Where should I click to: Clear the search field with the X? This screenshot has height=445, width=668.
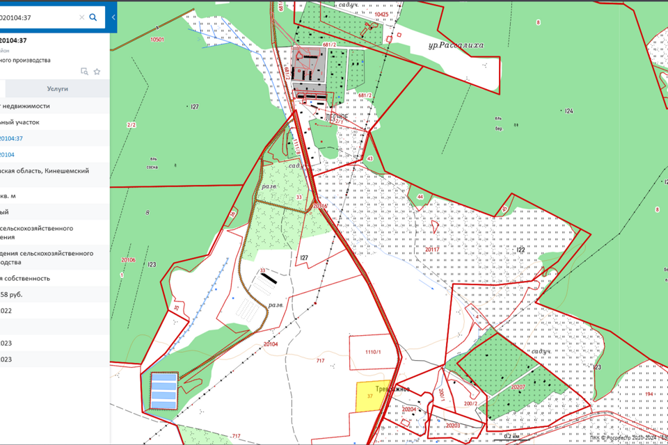(81, 17)
